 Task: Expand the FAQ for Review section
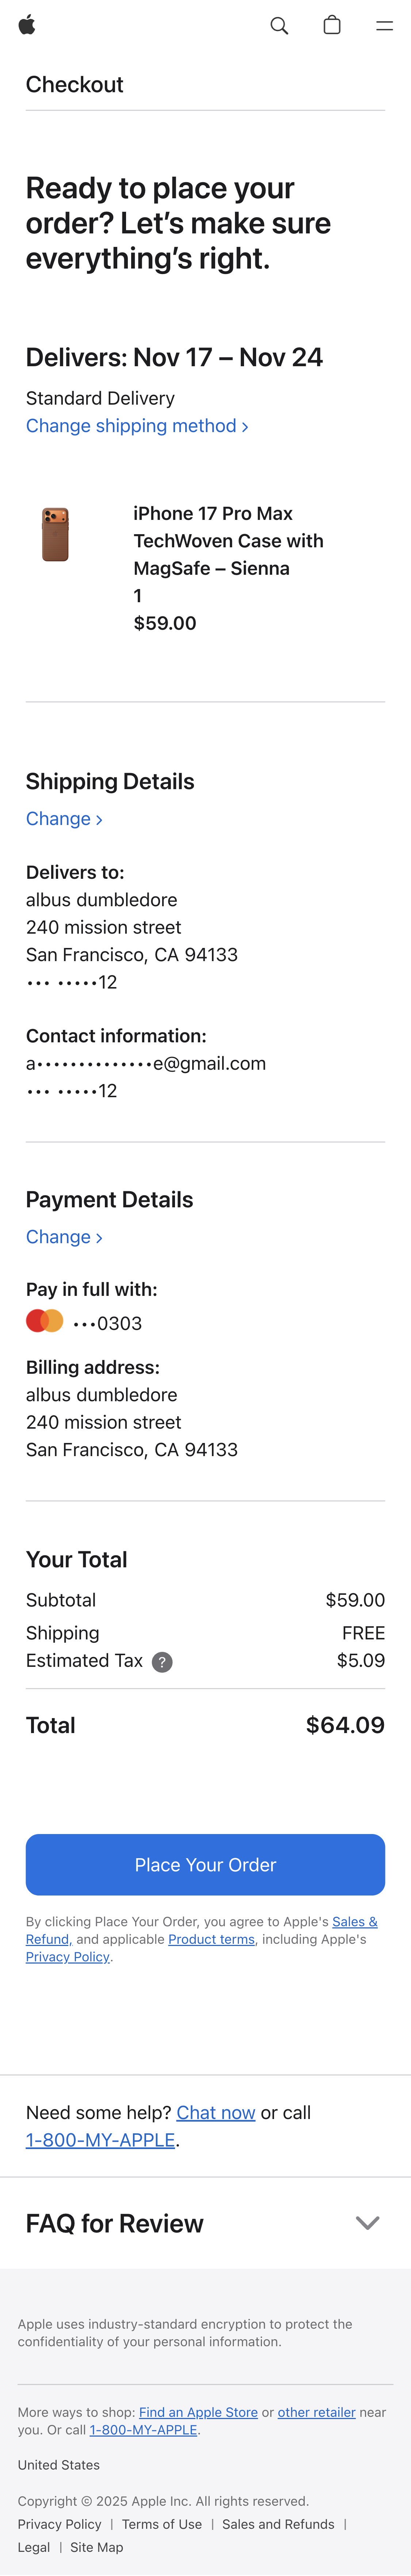367,2223
